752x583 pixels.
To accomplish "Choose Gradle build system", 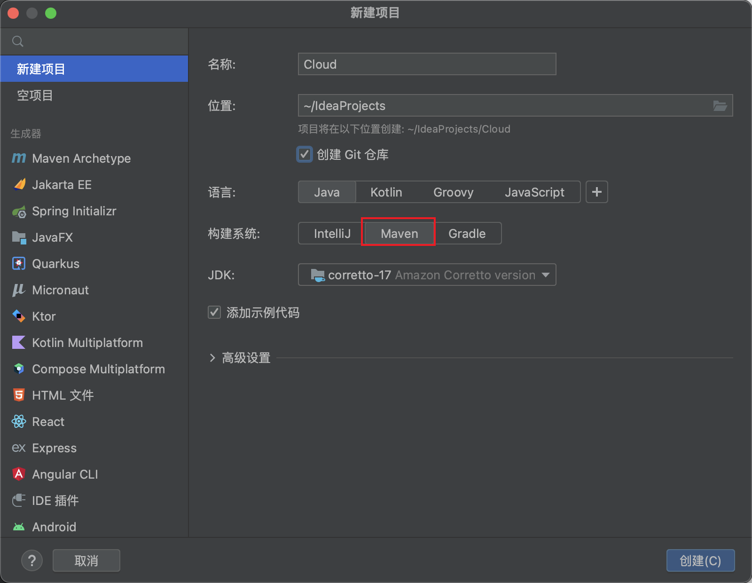I will [467, 234].
